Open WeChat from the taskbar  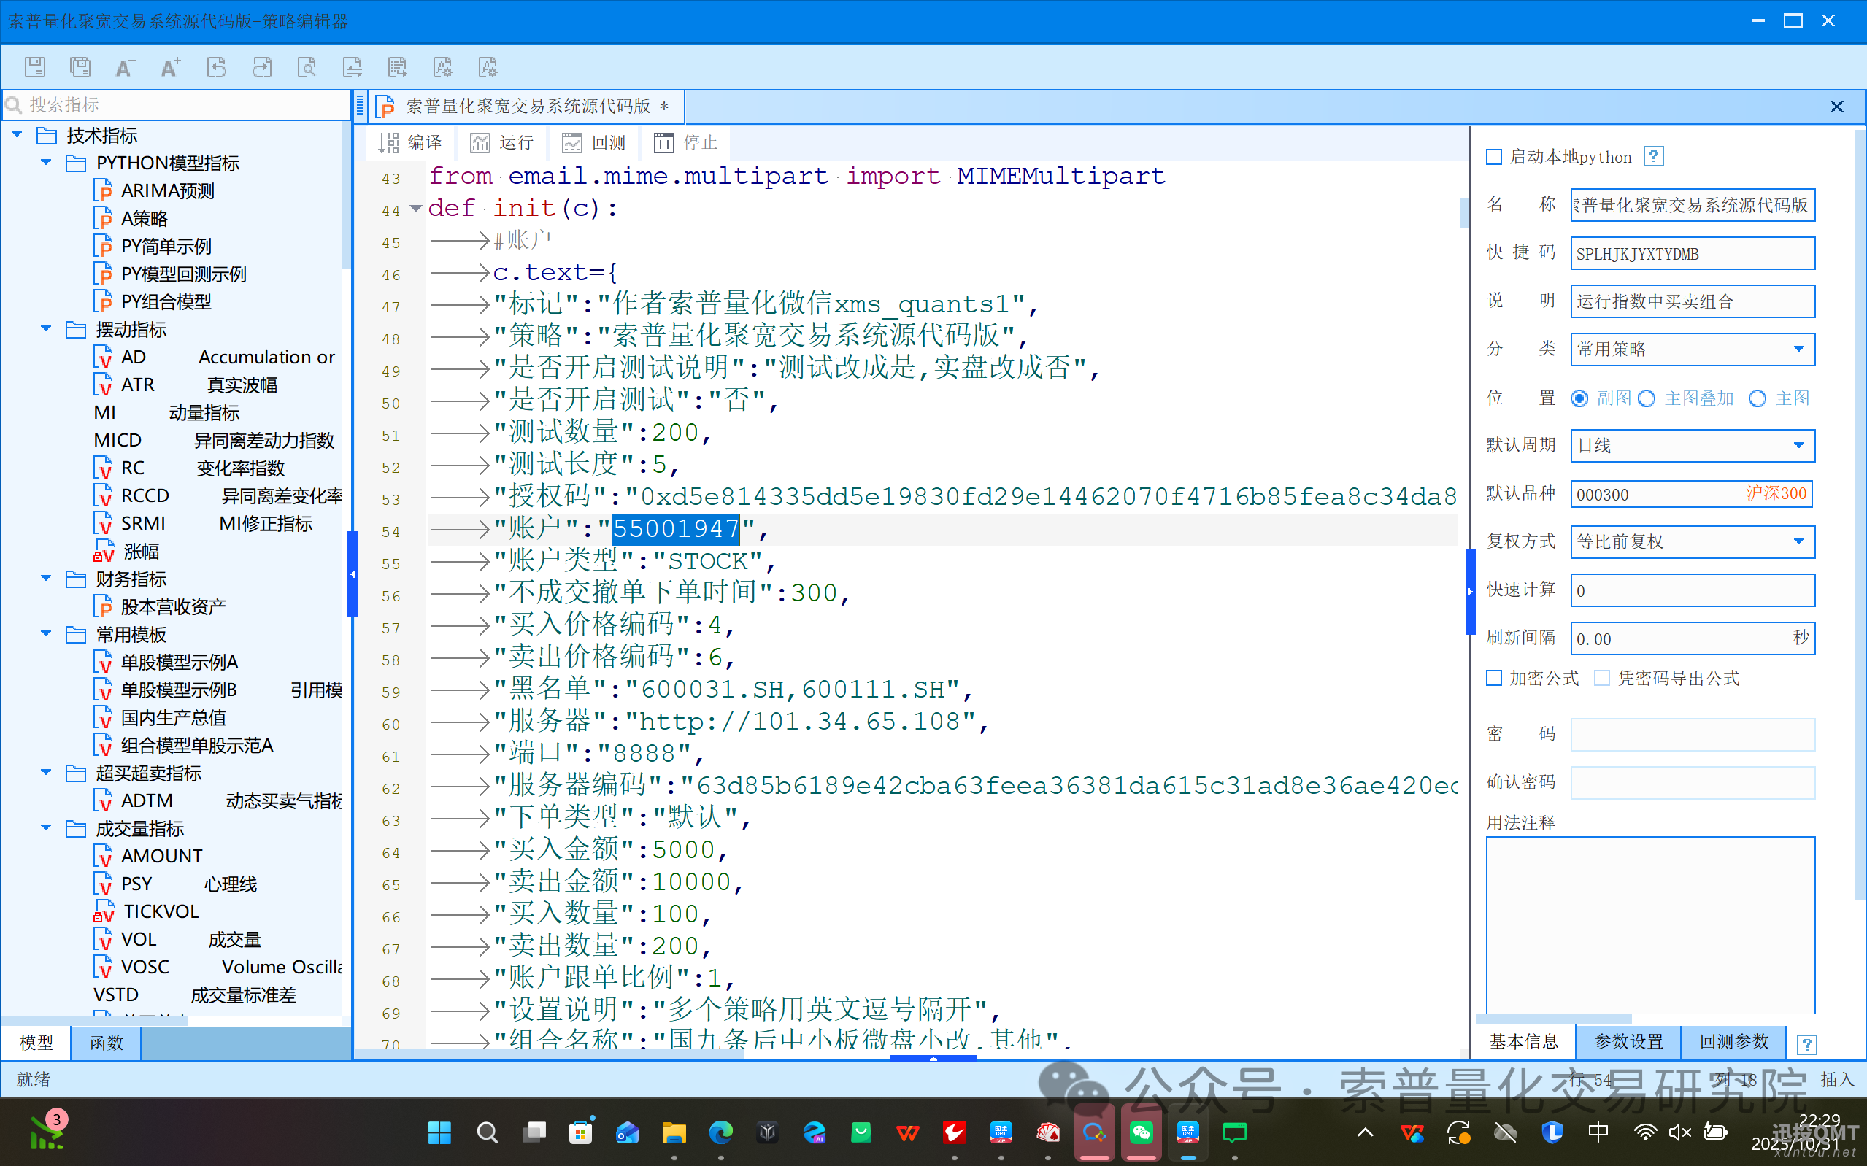[1142, 1132]
